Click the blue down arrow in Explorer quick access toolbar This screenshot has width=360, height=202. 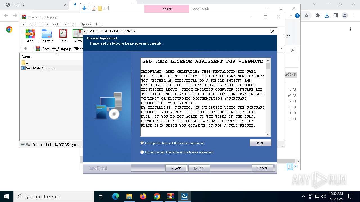[84, 8]
